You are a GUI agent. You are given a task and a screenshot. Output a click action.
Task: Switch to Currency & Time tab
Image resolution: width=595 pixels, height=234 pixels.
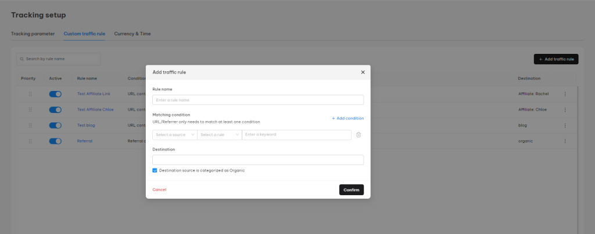coord(132,34)
